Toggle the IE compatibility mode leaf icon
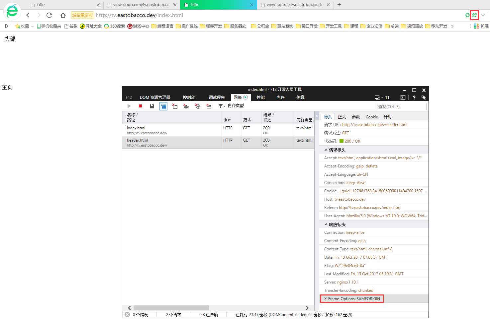490x320 pixels. tap(474, 15)
